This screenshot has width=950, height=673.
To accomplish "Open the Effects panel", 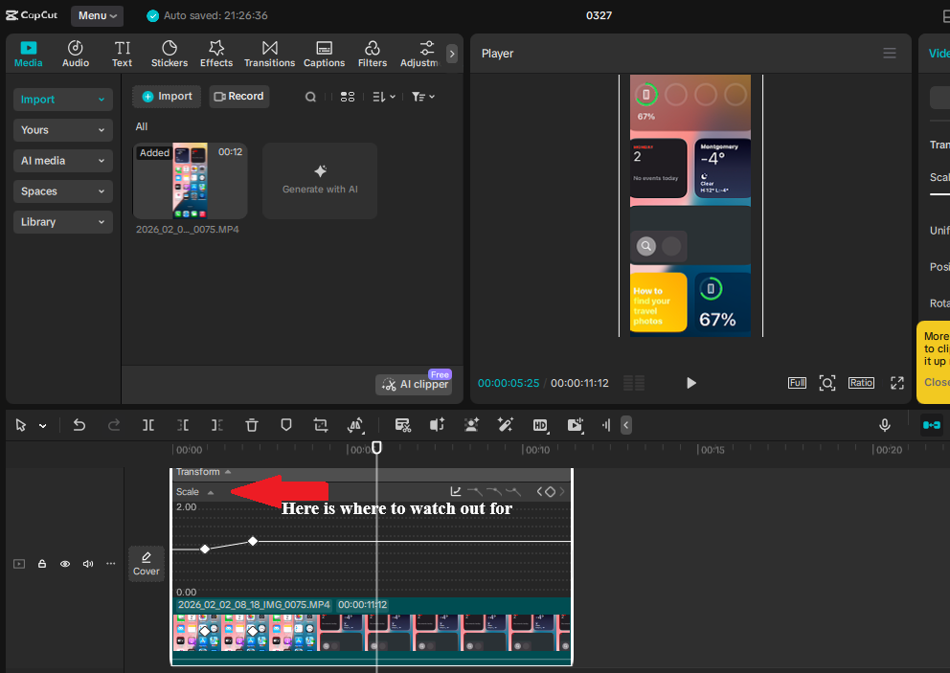I will pyautogui.click(x=216, y=54).
